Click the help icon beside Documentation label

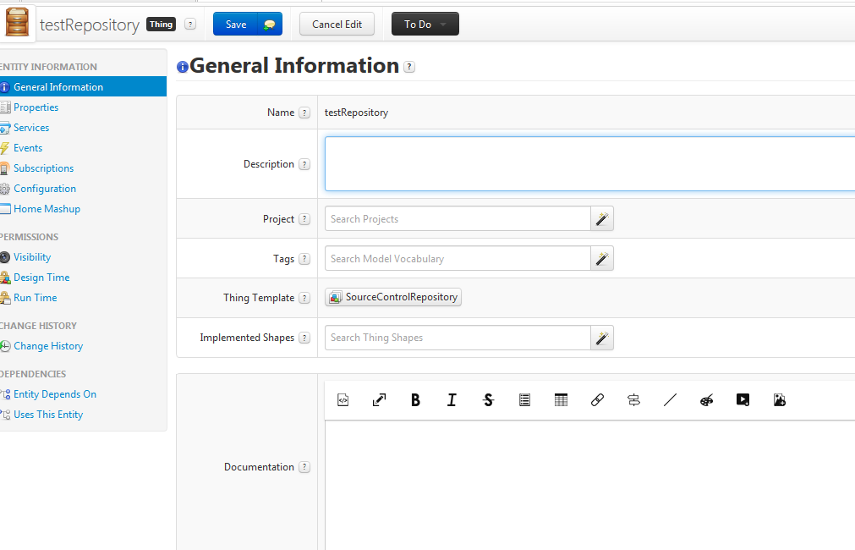coord(304,467)
